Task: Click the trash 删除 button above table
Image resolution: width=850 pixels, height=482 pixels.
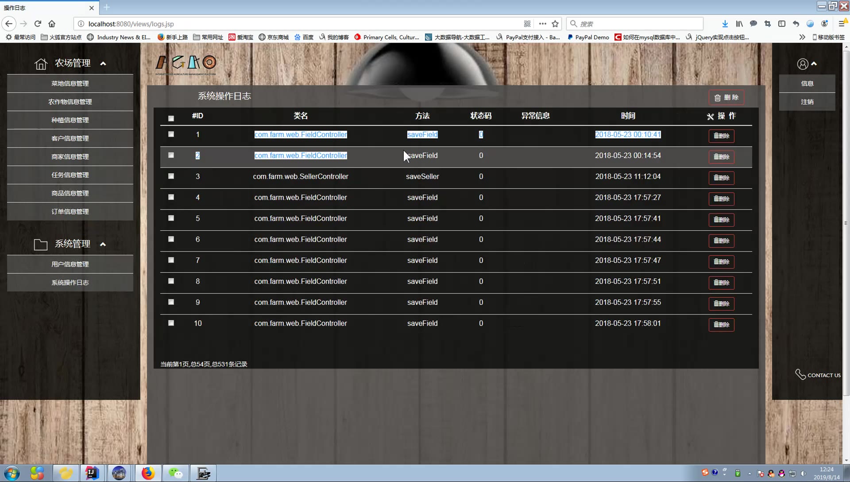Action: tap(726, 97)
